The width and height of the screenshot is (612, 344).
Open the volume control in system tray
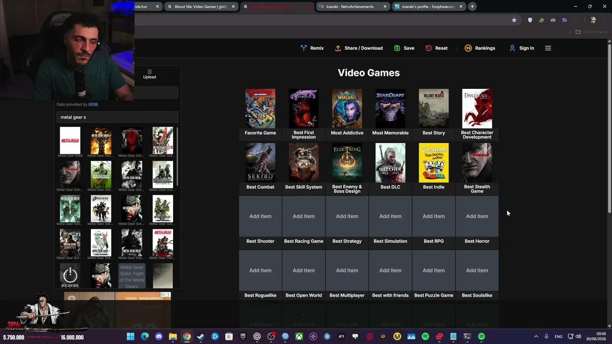tap(578, 337)
